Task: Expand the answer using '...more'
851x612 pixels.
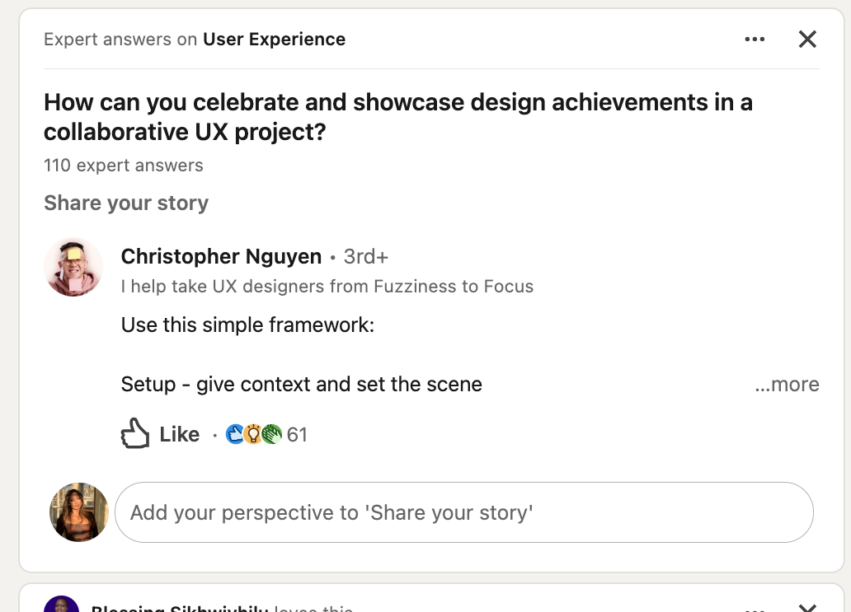Action: (x=787, y=384)
